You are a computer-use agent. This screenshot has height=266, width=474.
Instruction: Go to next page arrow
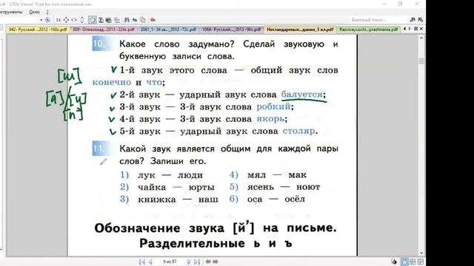(189, 262)
